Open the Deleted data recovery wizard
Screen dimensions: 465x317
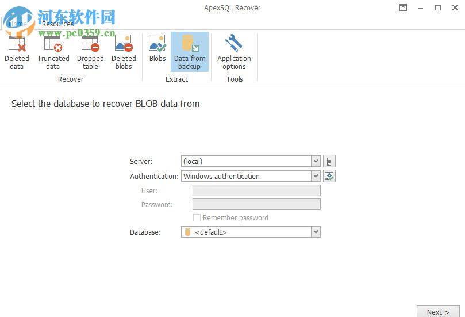(17, 52)
